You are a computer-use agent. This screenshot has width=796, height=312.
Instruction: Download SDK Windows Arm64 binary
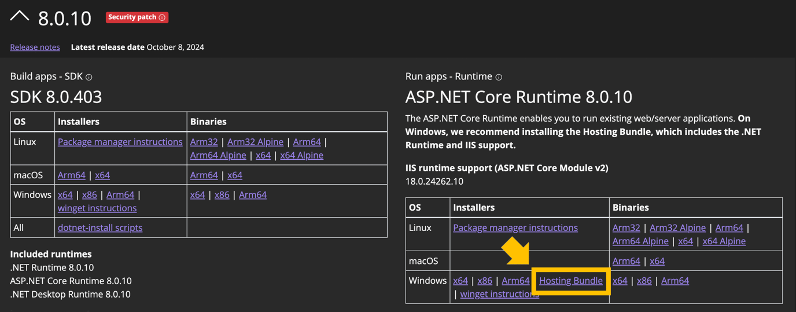click(x=252, y=194)
